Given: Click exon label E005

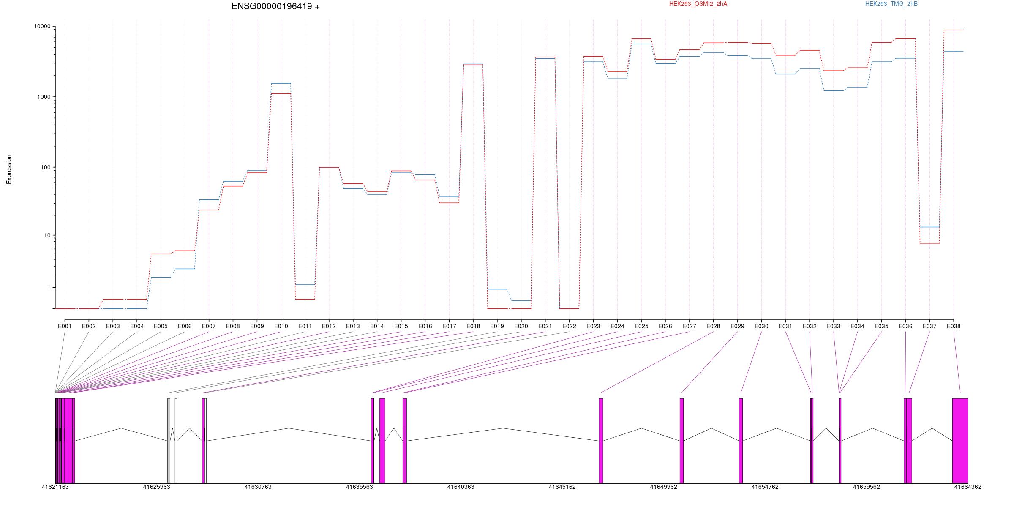Looking at the screenshot, I should [x=161, y=326].
